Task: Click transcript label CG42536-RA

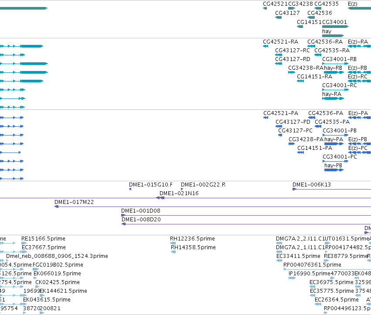Action: (325, 42)
